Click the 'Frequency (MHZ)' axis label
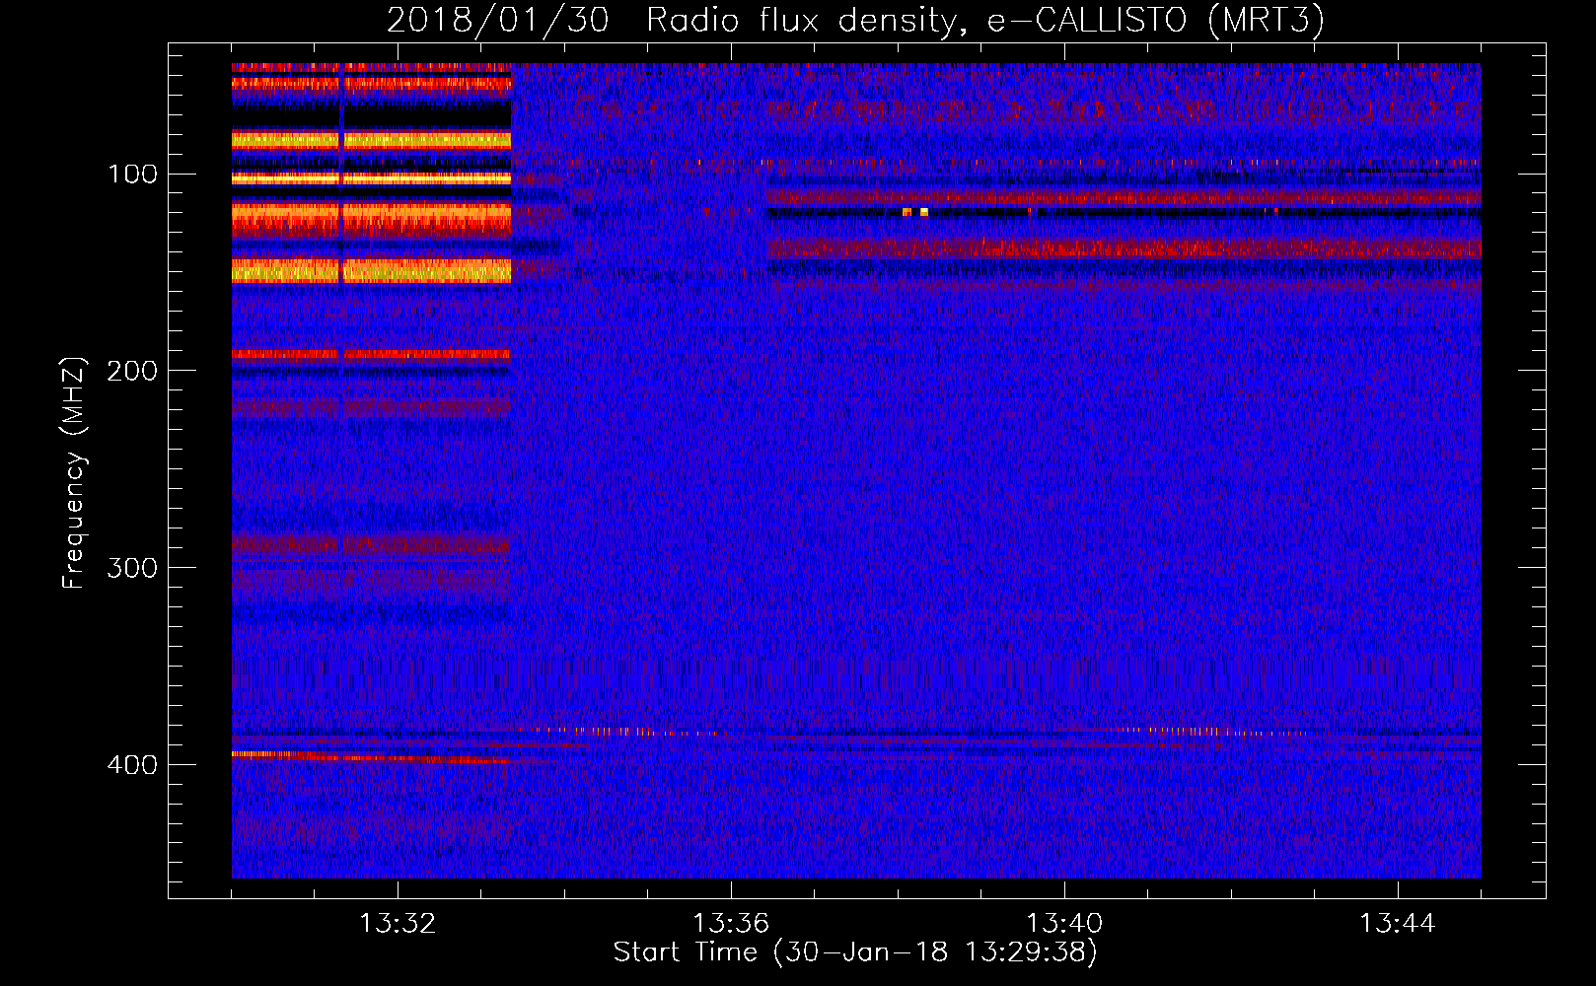 click(x=74, y=473)
